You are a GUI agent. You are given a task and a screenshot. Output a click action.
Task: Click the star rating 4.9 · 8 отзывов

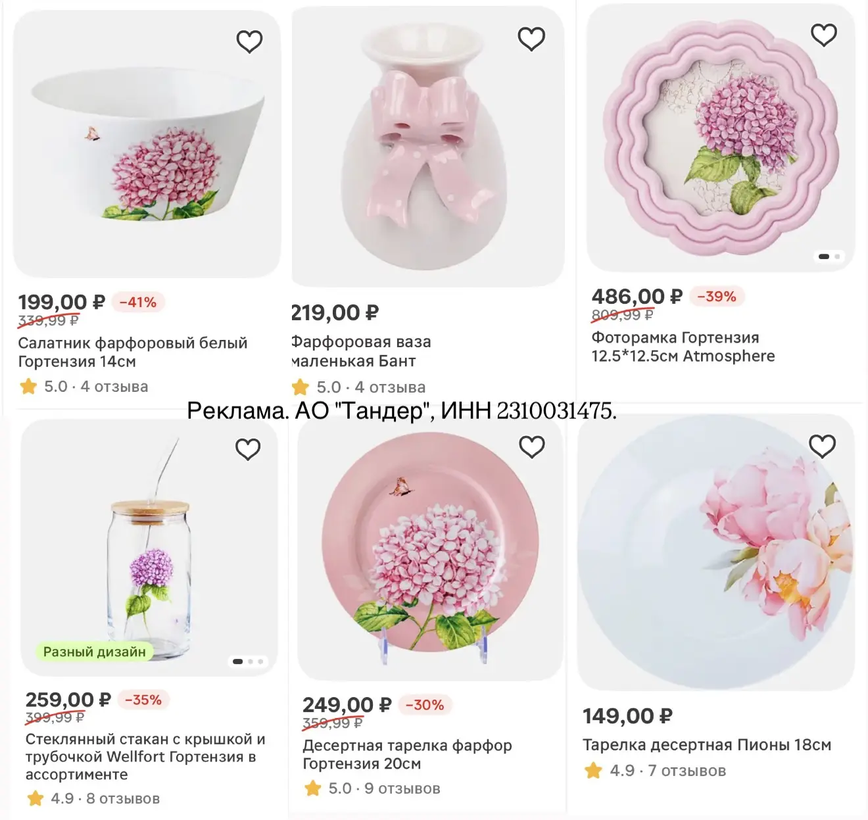click(x=93, y=798)
